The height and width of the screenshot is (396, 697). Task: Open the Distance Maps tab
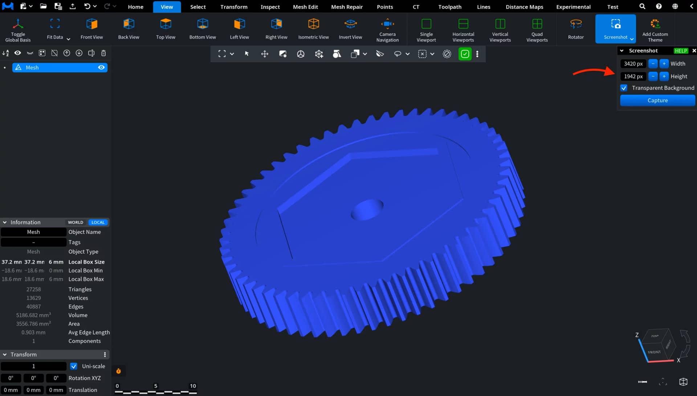coord(524,7)
